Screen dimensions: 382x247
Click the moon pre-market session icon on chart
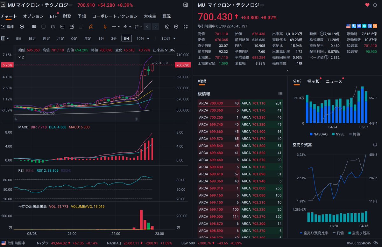point(16,119)
